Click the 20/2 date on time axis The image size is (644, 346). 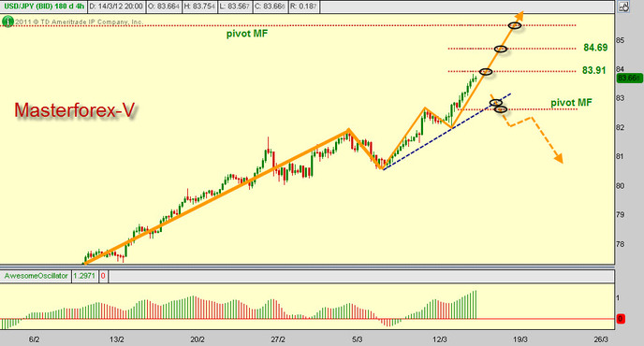tap(198, 339)
